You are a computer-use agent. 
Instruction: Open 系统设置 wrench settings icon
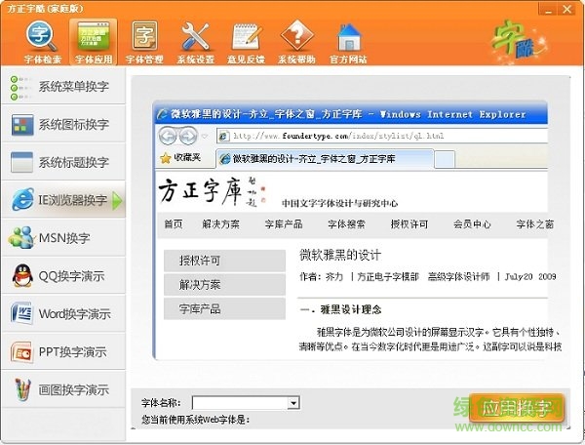coord(195,42)
